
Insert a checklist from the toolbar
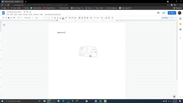click(x=95, y=18)
